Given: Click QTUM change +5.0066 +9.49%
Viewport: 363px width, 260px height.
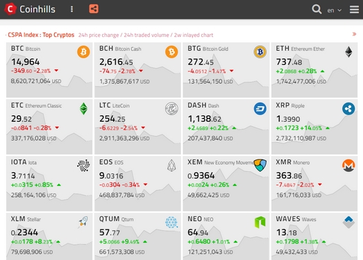Looking at the screenshot, I should coord(123,242).
